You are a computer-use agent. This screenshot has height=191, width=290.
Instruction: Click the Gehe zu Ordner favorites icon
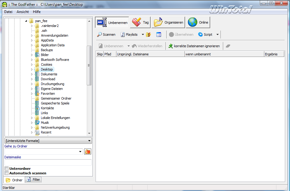88,152
